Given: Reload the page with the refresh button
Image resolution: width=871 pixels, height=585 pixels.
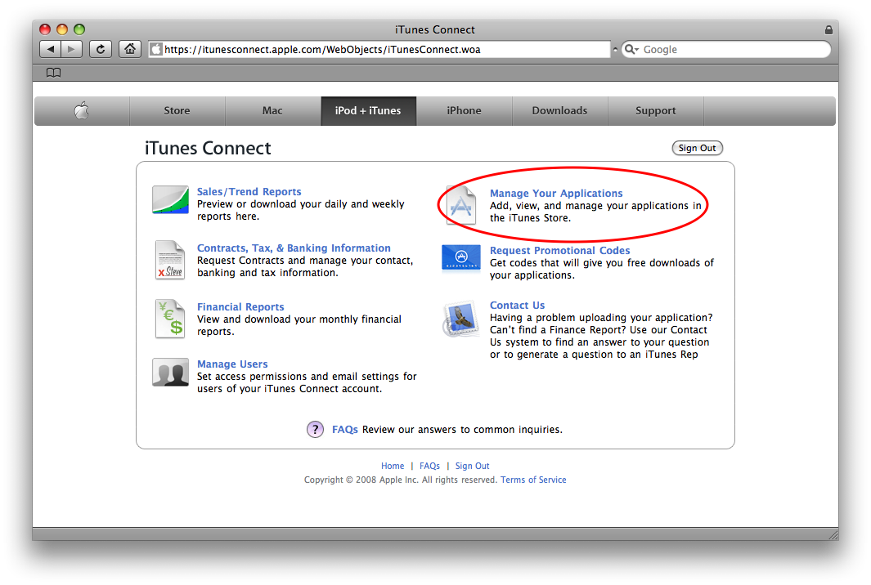Looking at the screenshot, I should (101, 49).
